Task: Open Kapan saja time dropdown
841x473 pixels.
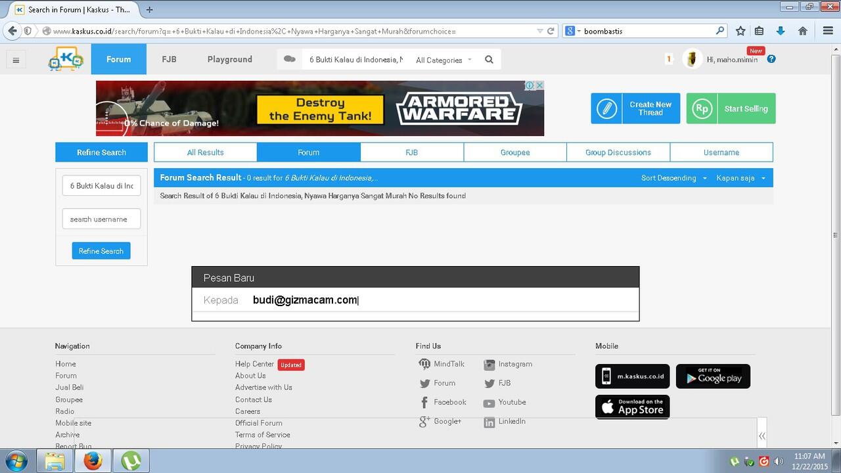Action: point(740,178)
